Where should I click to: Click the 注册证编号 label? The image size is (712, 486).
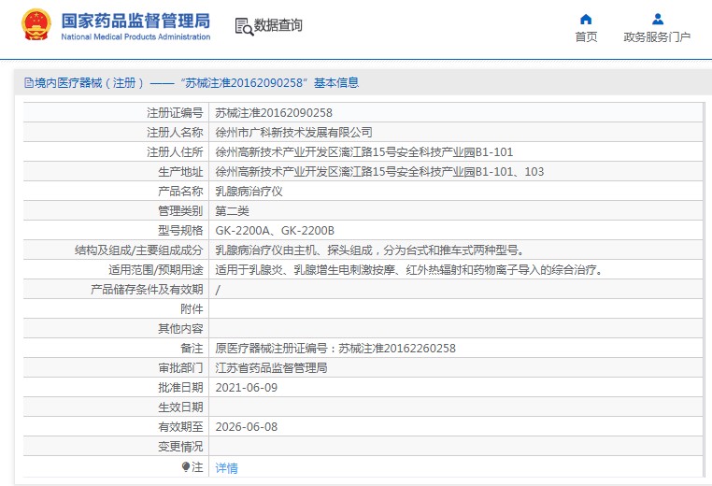(x=175, y=113)
